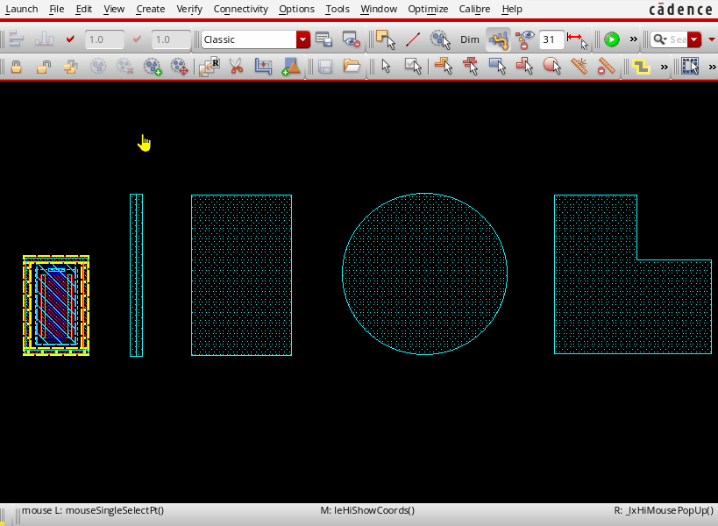Click the yellow path wire icon
The image size is (718, 526).
pos(642,66)
